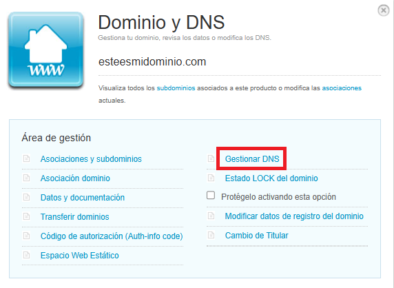
Task: Open Código de autorización (Auth-info code)
Action: (112, 236)
